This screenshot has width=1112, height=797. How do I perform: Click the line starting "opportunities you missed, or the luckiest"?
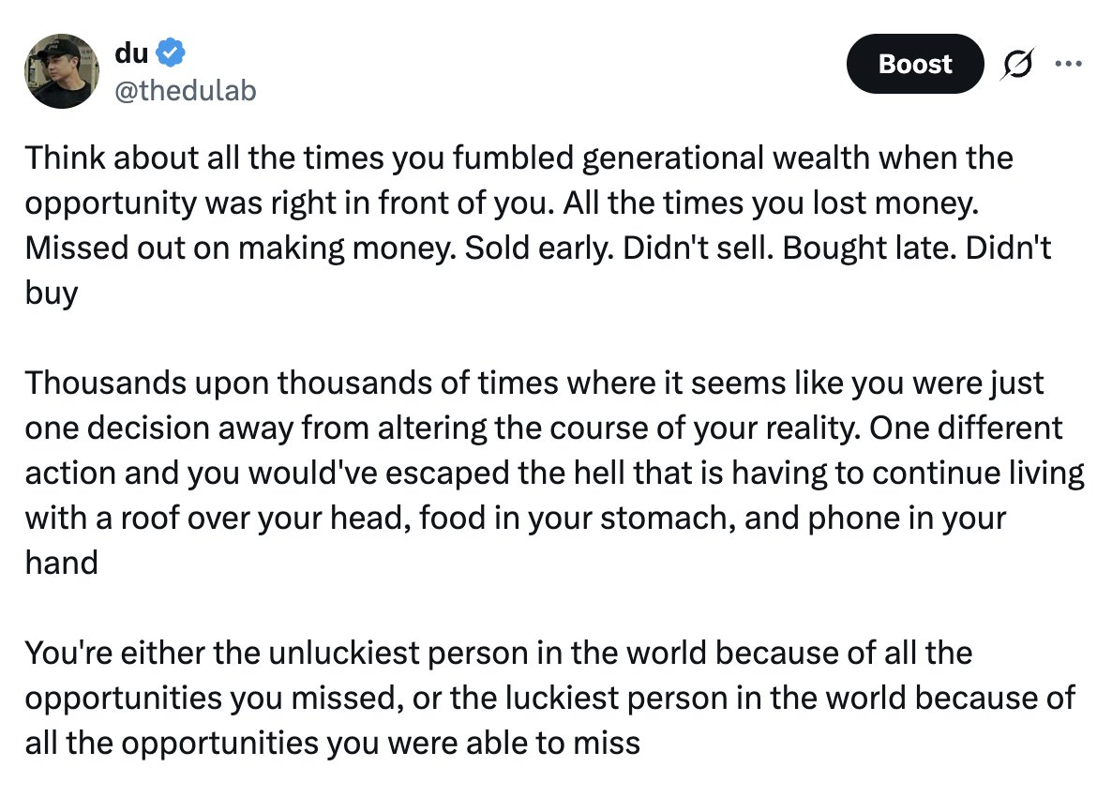pyautogui.click(x=550, y=699)
